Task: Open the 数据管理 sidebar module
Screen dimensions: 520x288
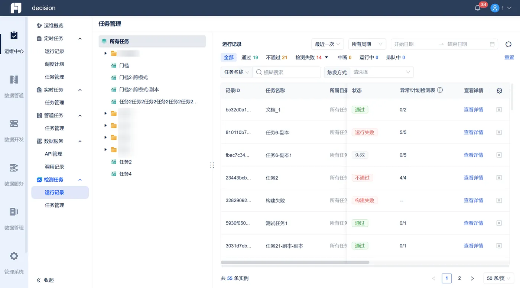Action: tap(14, 219)
